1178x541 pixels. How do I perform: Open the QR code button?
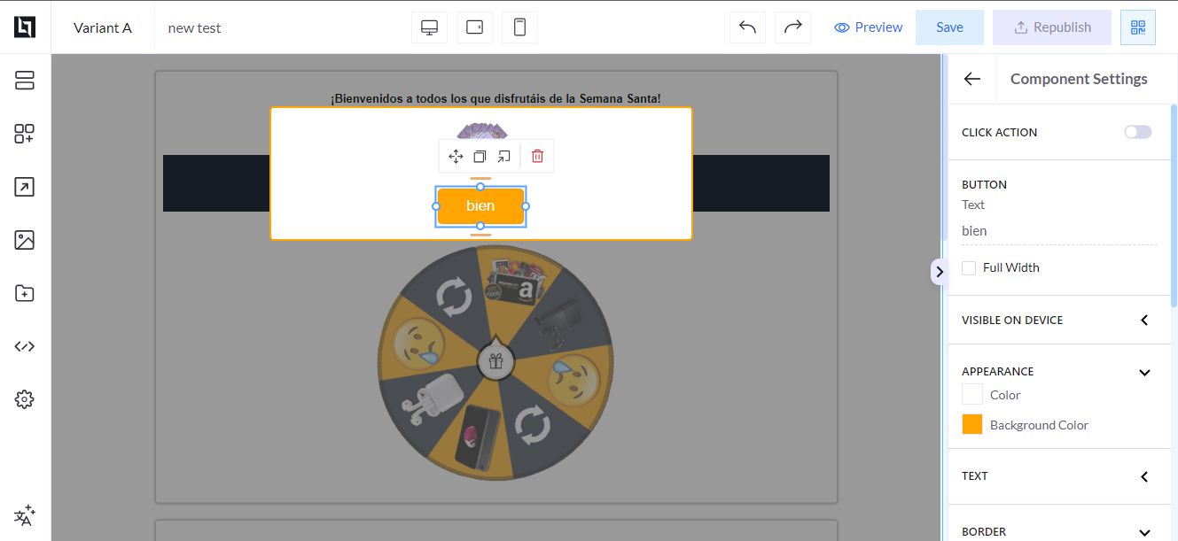click(1137, 27)
